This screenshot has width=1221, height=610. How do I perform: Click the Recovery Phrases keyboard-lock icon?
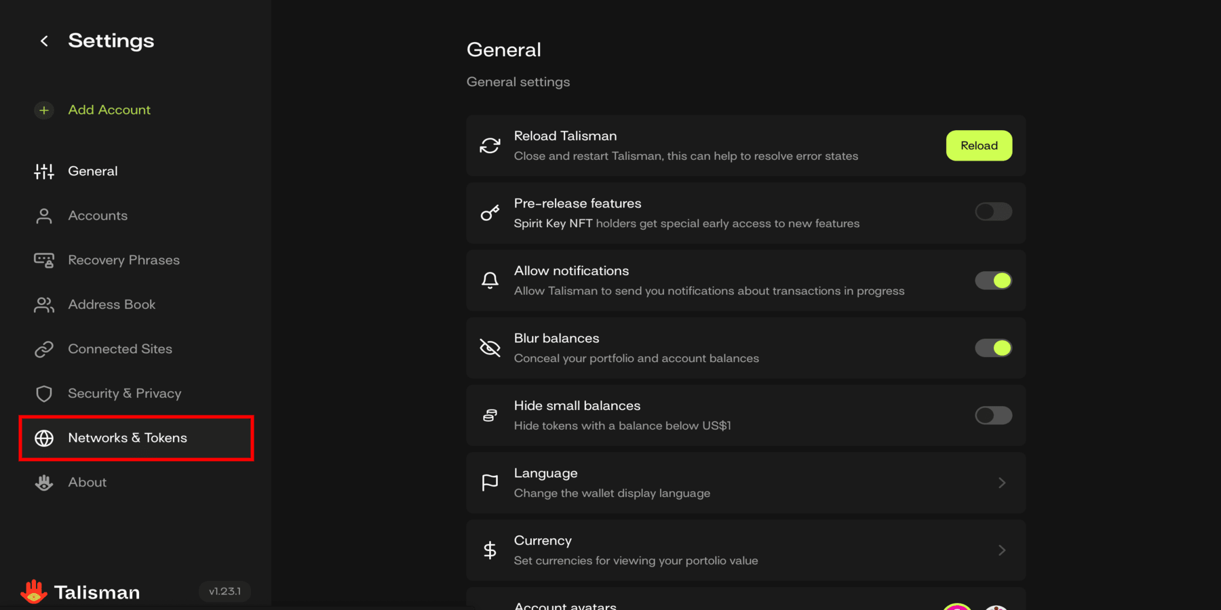44,260
